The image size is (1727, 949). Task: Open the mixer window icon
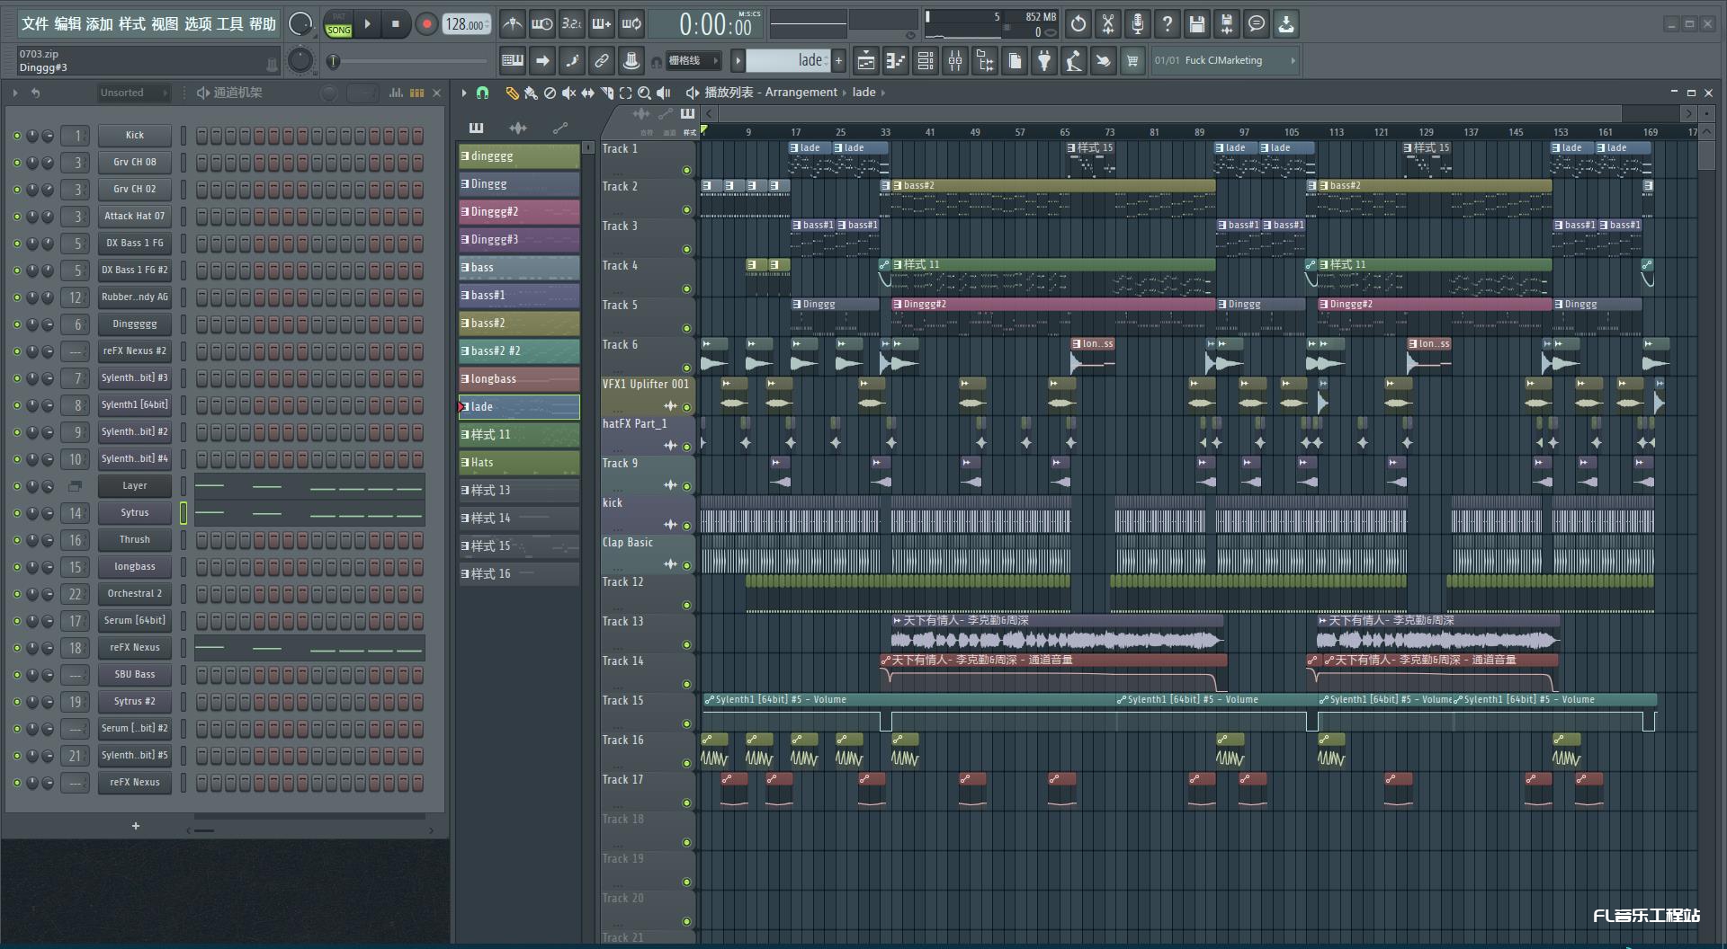pyautogui.click(x=955, y=61)
